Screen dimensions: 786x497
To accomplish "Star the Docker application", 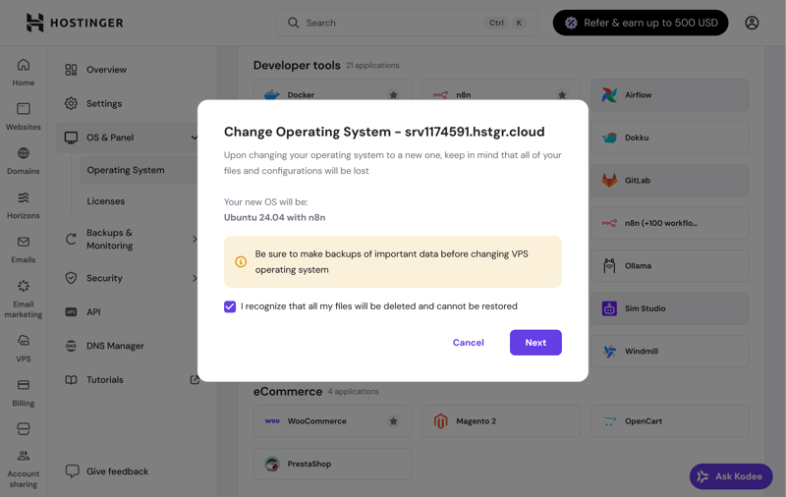I will pos(393,95).
